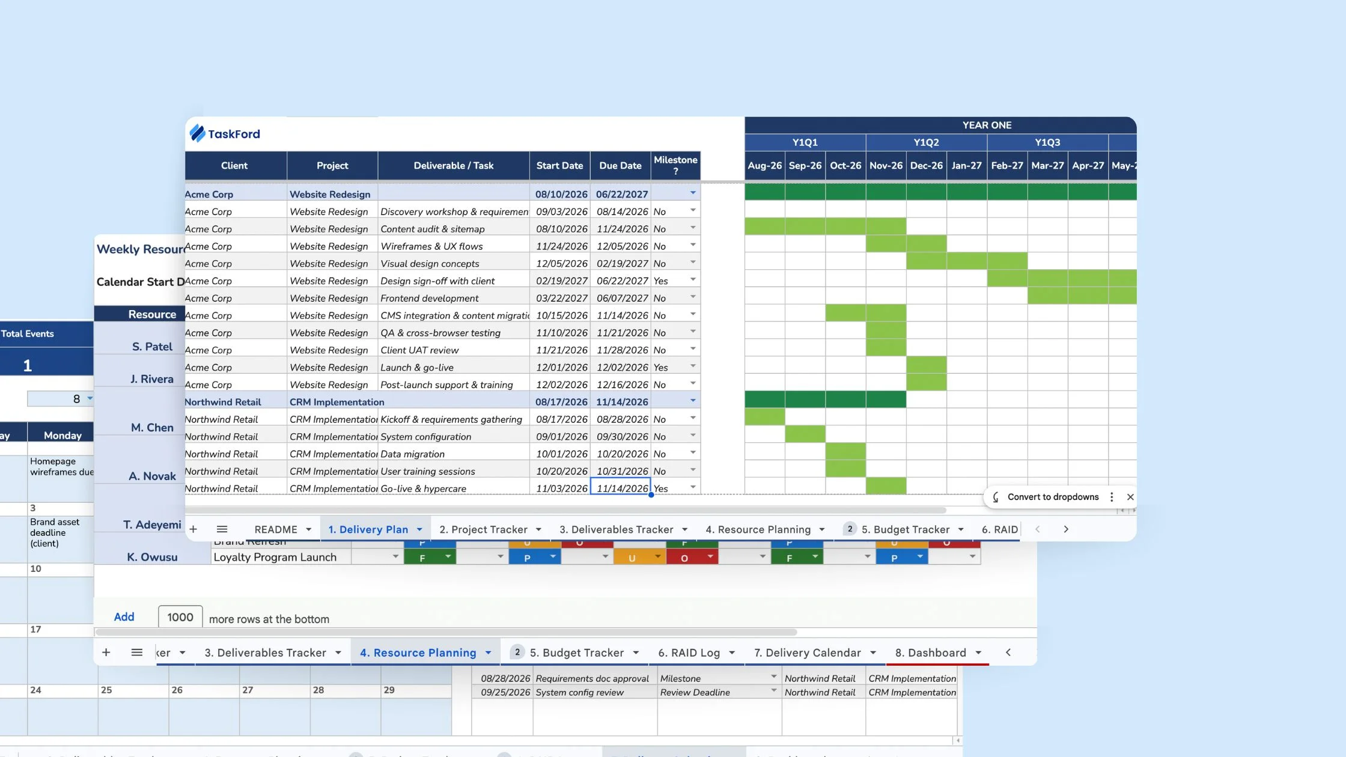The width and height of the screenshot is (1346, 757).
Task: Click the TaskFord logo icon
Action: [198, 133]
